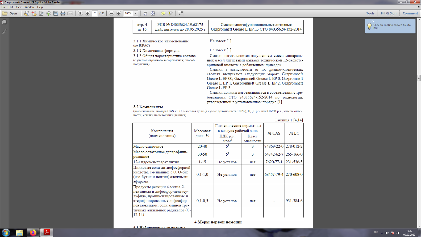The width and height of the screenshot is (421, 237).
Task: Send file via envelope email icon
Action: coord(70,13)
